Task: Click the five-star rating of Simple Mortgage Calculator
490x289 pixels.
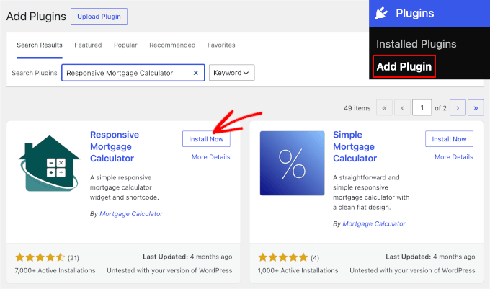Action: coord(283,257)
